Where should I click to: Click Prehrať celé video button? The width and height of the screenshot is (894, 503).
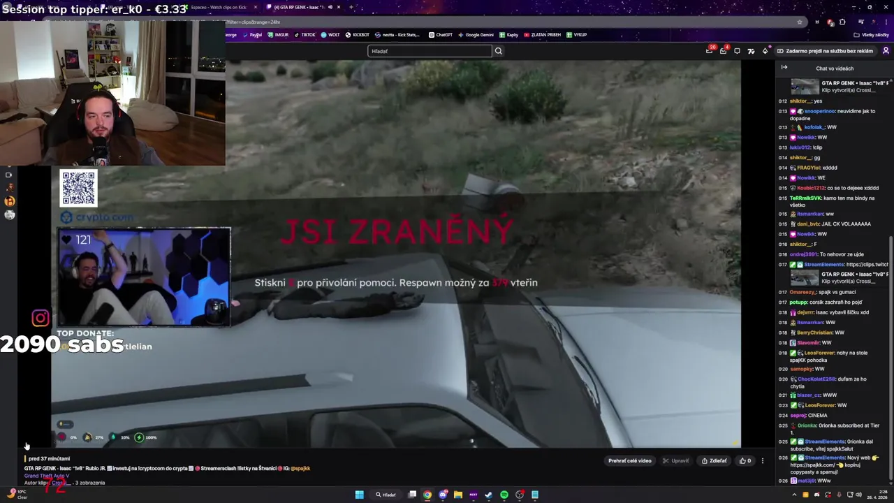click(629, 460)
